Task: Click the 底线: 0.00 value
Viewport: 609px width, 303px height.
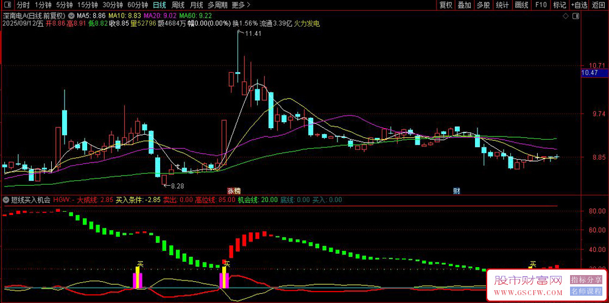Action: point(295,200)
